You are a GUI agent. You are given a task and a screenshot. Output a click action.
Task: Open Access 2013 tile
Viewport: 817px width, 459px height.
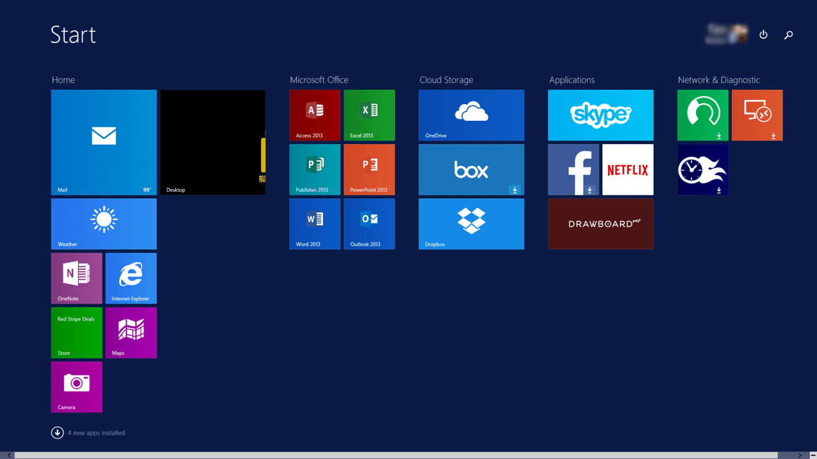tap(315, 115)
